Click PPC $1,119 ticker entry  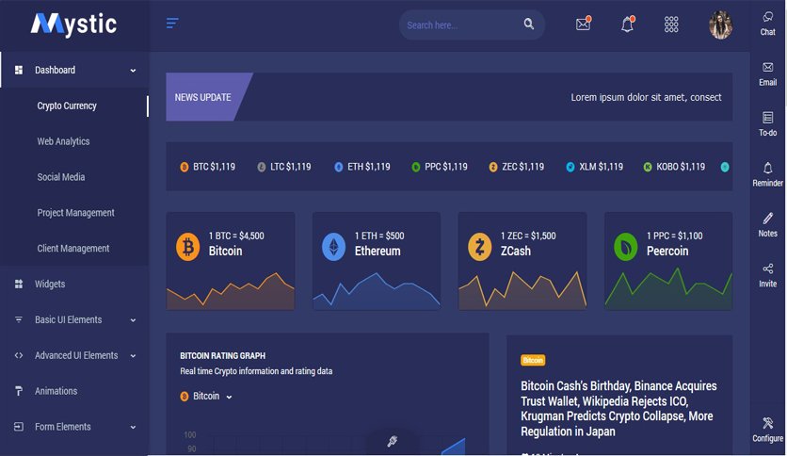pyautogui.click(x=440, y=167)
